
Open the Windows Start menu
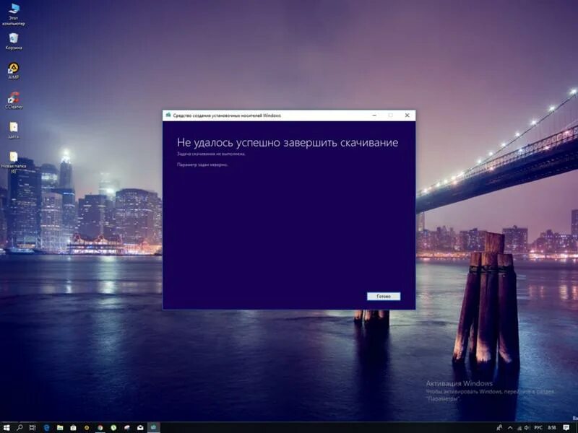click(7, 427)
